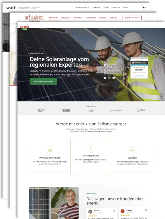Click the woman with solar panel image
The width and height of the screenshot is (165, 219).
tap(54, 203)
